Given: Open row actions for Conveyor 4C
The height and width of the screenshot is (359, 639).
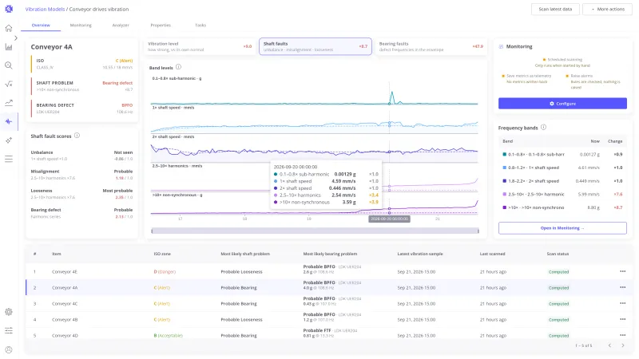Looking at the screenshot, I should click(x=622, y=303).
